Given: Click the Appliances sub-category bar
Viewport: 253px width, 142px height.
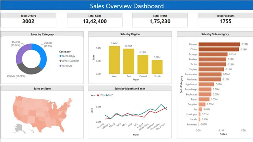Looking at the screenshot, I should click(206, 84).
